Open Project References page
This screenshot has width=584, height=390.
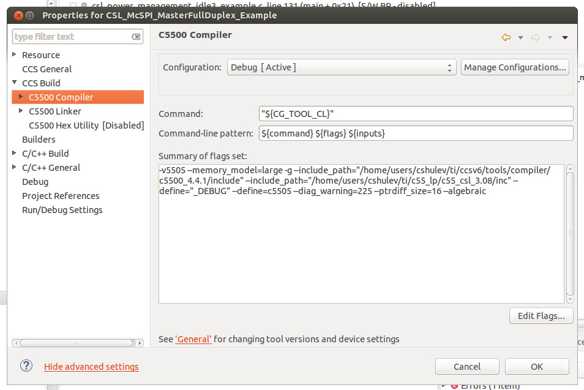tap(61, 196)
